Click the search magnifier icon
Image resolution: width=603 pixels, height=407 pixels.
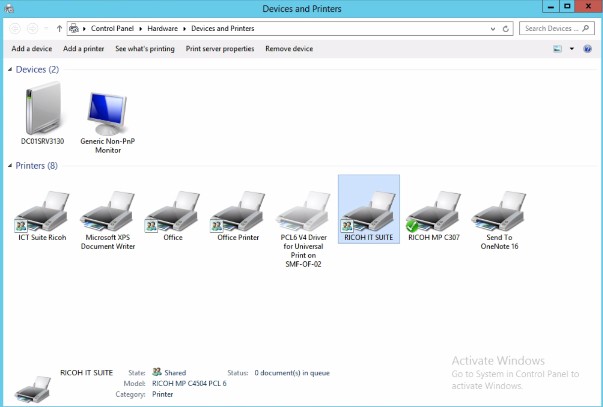(586, 28)
